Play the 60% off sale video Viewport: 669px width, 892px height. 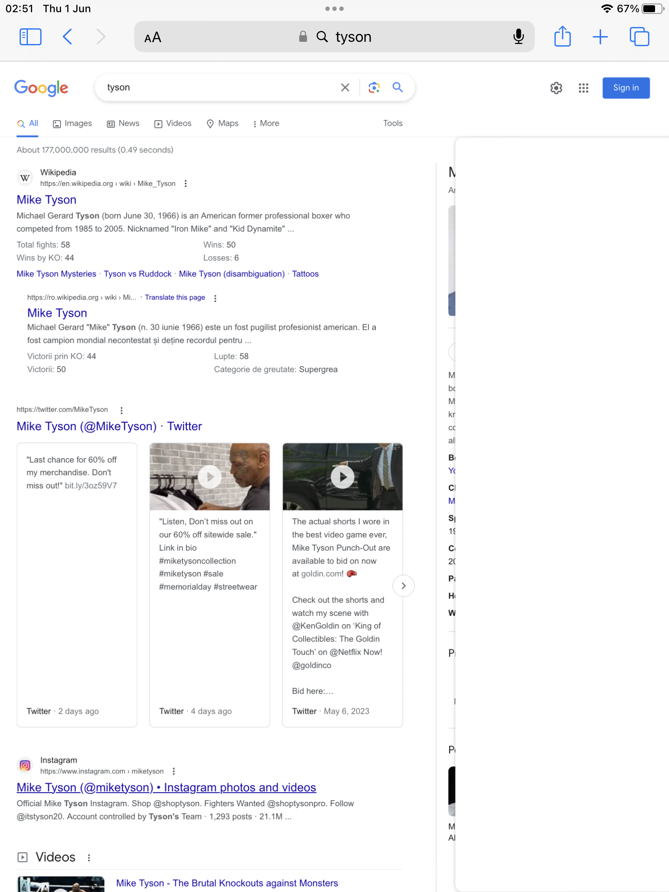pyautogui.click(x=209, y=477)
